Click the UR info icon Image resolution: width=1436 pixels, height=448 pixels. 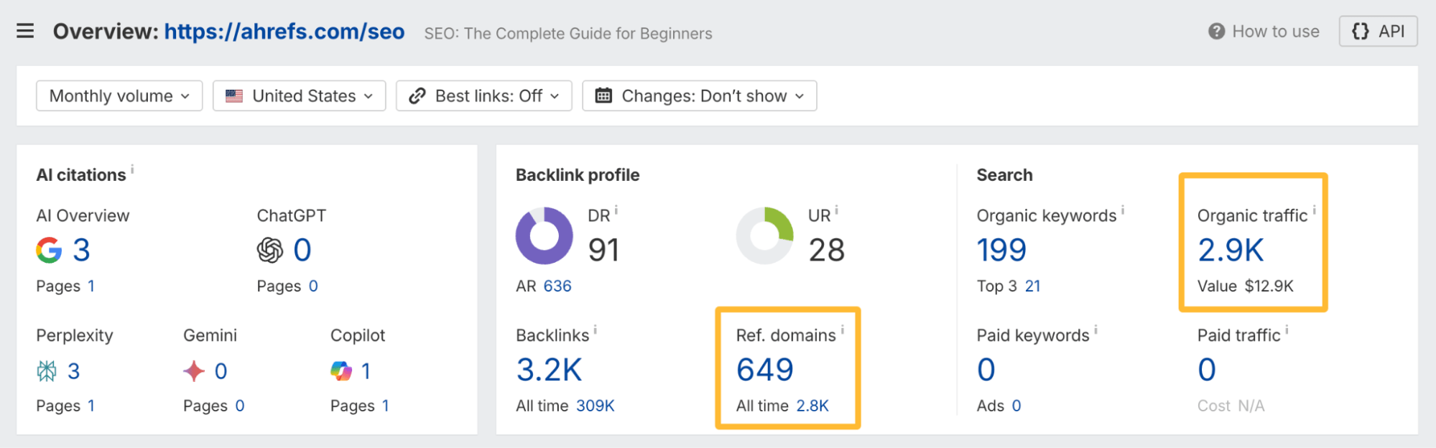pyautogui.click(x=836, y=210)
